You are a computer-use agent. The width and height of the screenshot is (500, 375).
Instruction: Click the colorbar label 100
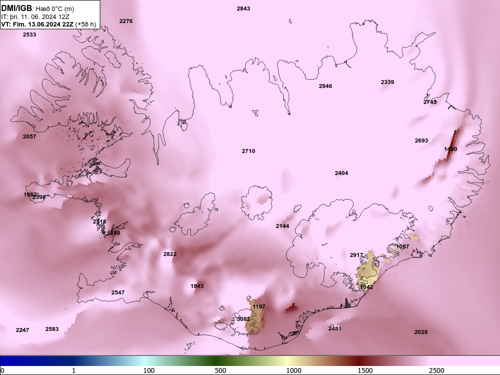[149, 370]
